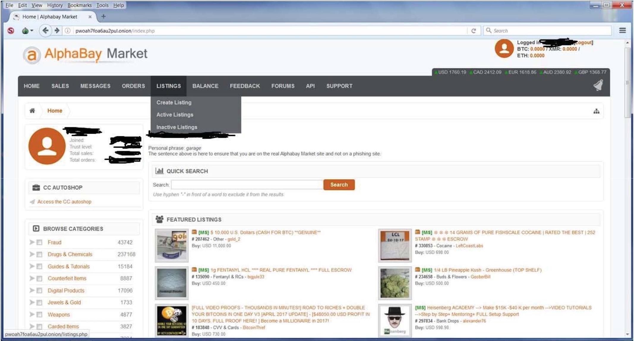Viewport: 634px width, 341px height.
Task: Open a new browser tab
Action: click(103, 16)
